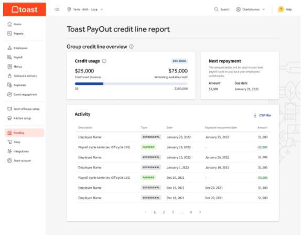The image size is (303, 238).
Task: Click the Search magnifier icon
Action: [x=216, y=9]
